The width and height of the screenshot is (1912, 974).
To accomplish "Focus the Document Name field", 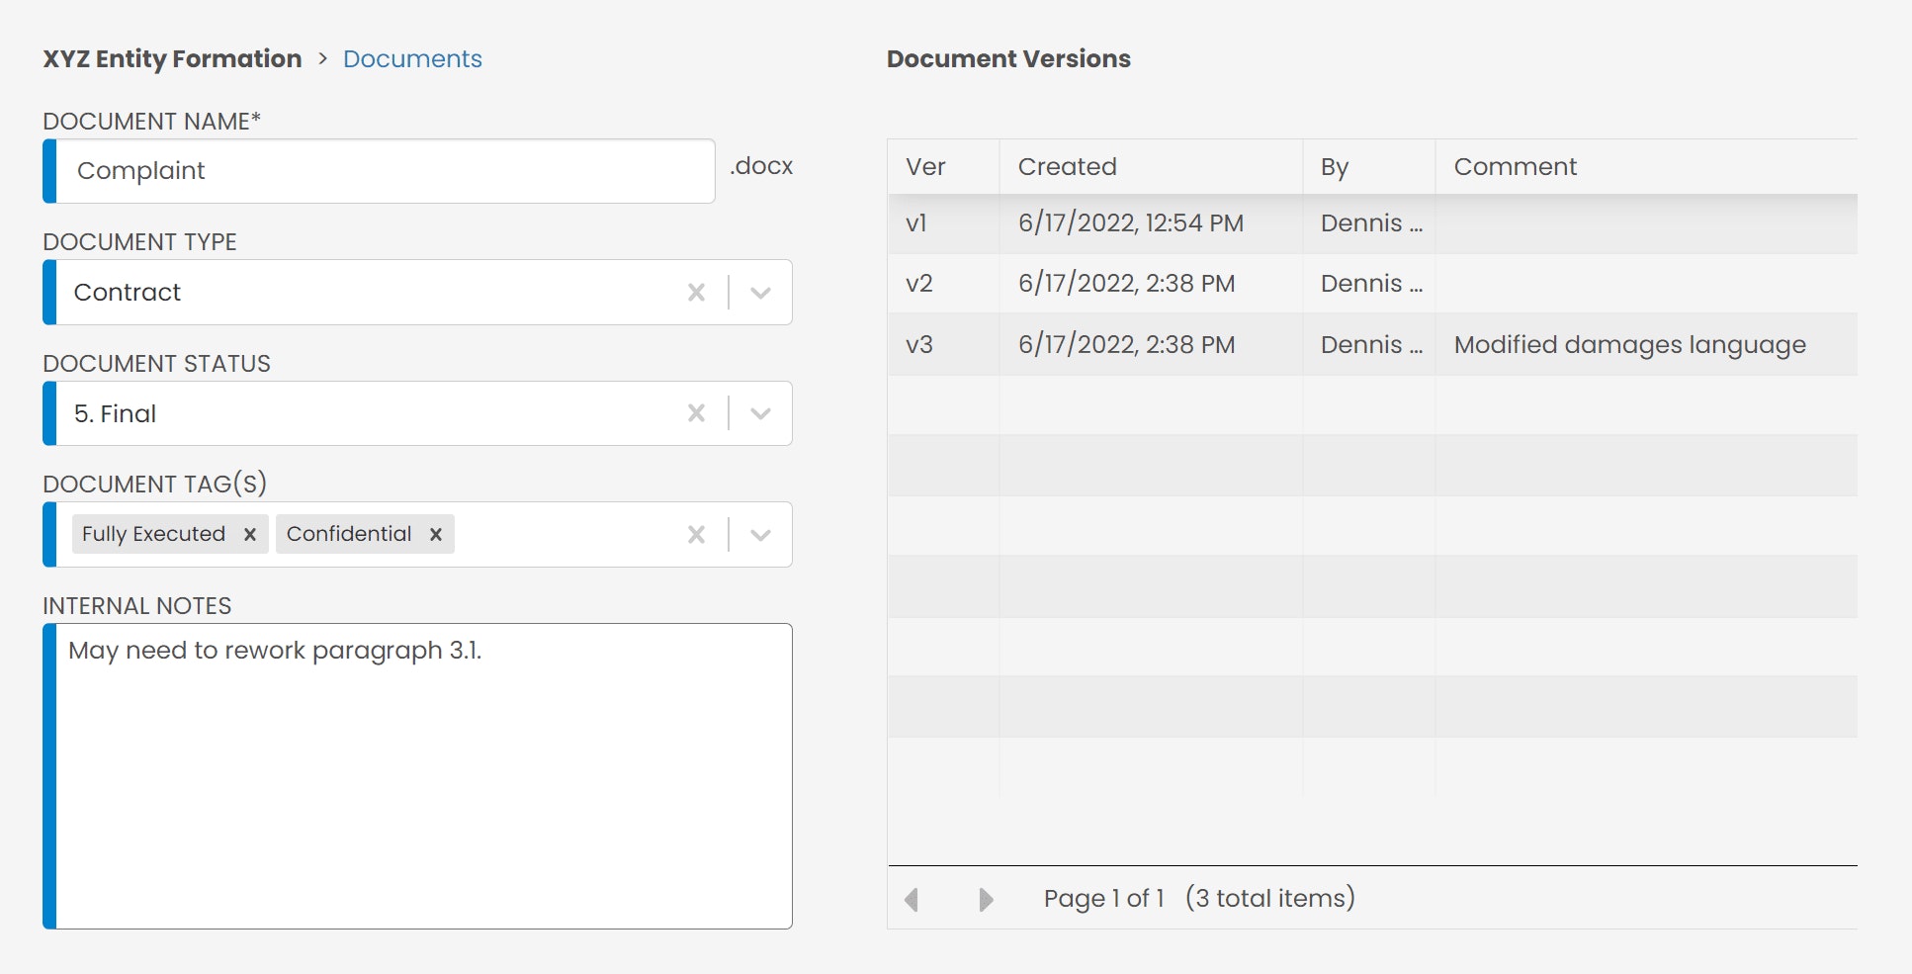I will pos(386,171).
